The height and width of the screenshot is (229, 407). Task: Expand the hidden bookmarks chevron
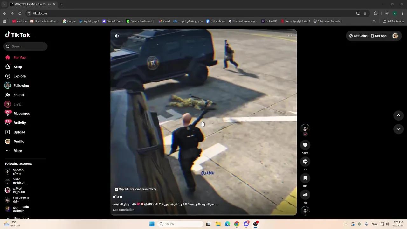click(374, 21)
